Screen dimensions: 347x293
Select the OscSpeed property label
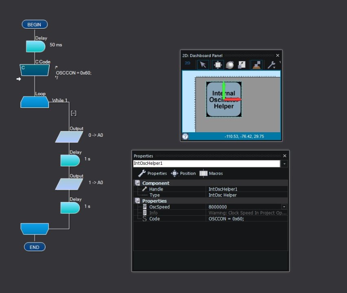coord(159,207)
